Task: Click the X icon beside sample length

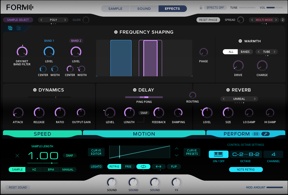Action: pyautogui.click(x=17, y=156)
